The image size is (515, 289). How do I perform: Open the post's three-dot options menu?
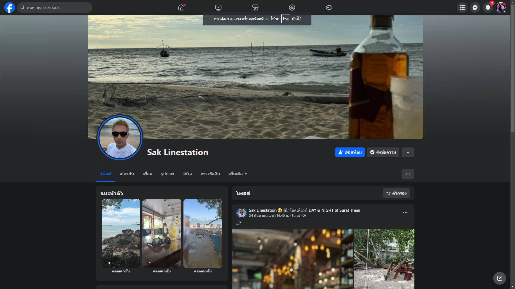pyautogui.click(x=405, y=212)
